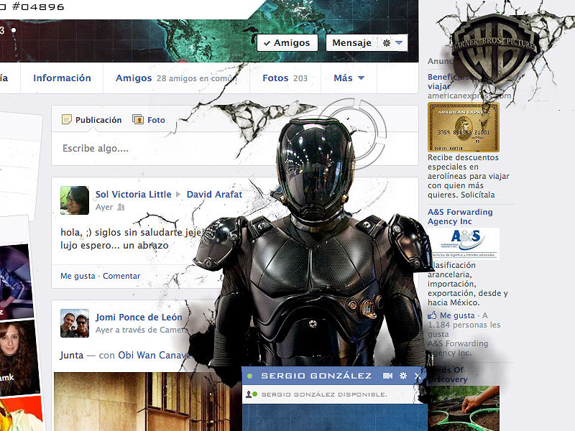Click the Amigos friend status button

287,43
